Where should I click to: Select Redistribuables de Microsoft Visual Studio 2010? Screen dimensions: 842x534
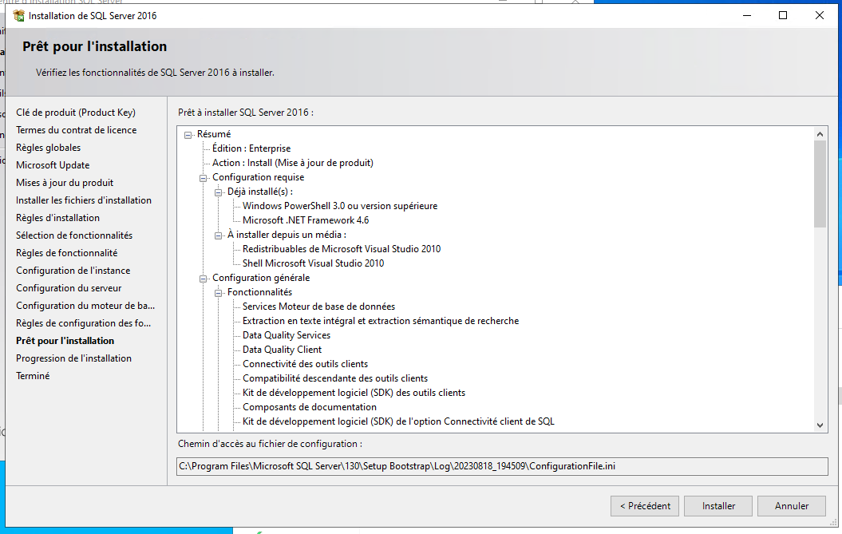click(342, 249)
